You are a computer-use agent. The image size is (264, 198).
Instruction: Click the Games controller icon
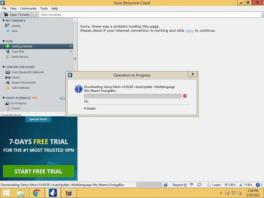(8, 77)
